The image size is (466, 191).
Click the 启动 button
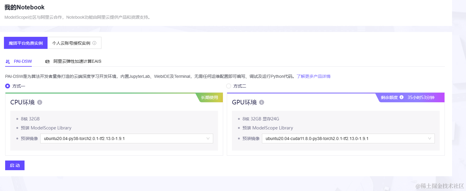pyautogui.click(x=15, y=165)
